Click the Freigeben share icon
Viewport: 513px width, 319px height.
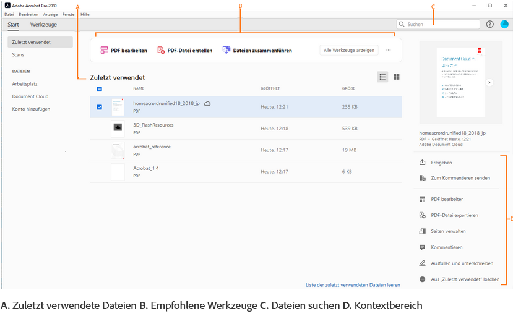423,163
